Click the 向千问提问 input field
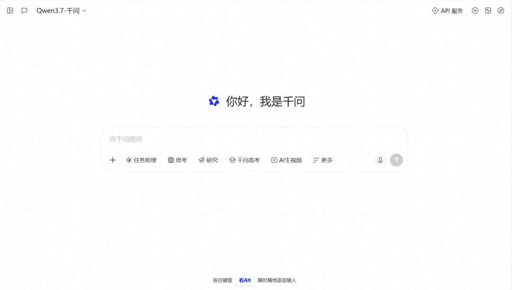Viewport: 512px width, 290px height. (x=255, y=139)
